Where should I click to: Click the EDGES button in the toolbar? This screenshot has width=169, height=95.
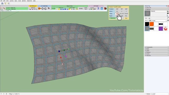(81, 8)
